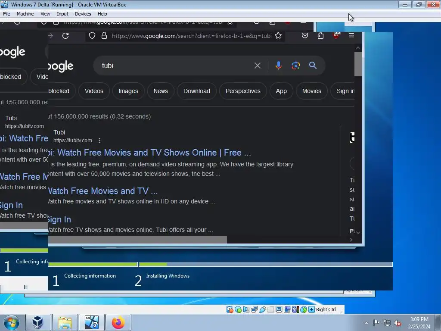This screenshot has width=441, height=331.
Task: Click the host key arrow icon
Action: click(311, 309)
